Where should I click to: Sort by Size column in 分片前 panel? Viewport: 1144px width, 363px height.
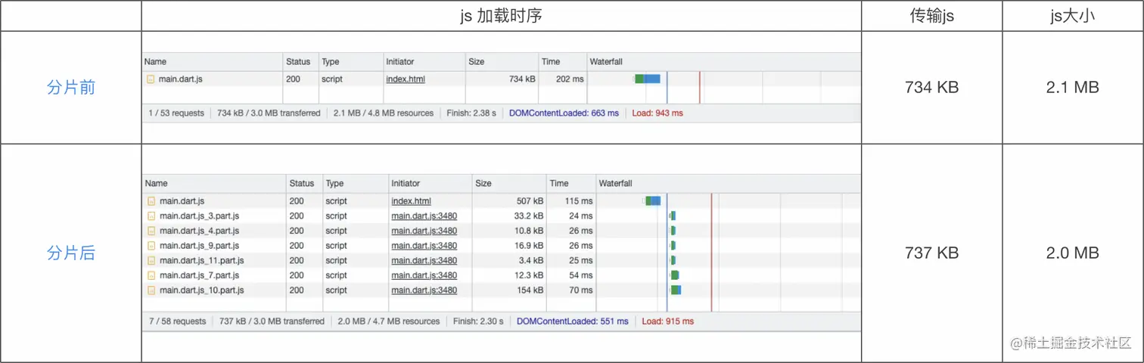502,61
